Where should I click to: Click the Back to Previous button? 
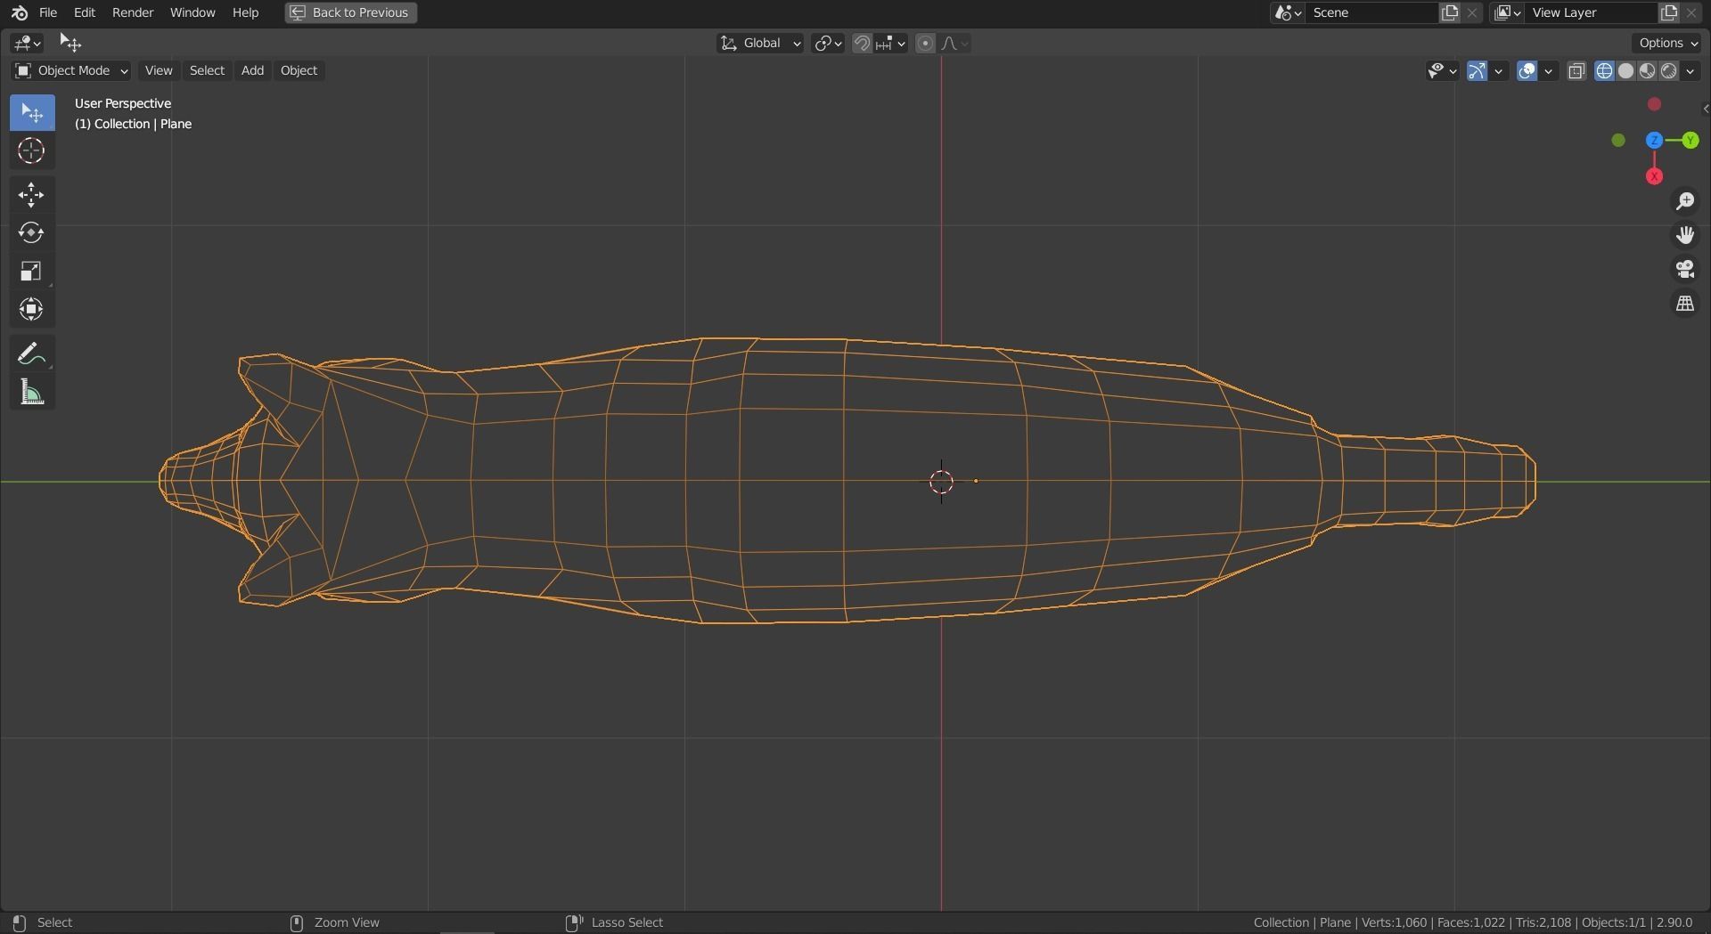[351, 12]
